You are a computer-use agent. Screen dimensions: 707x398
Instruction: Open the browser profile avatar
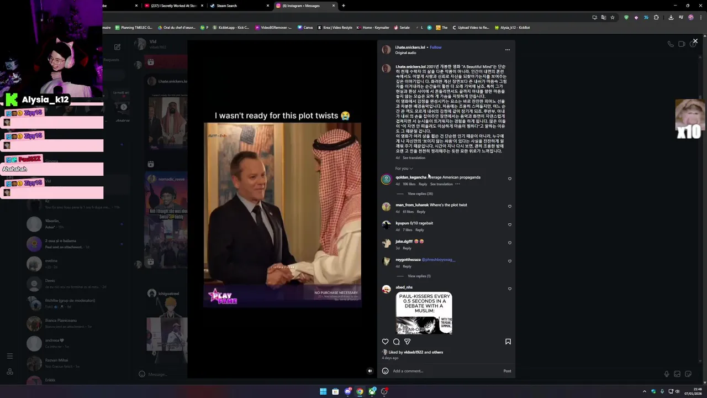(x=690, y=17)
